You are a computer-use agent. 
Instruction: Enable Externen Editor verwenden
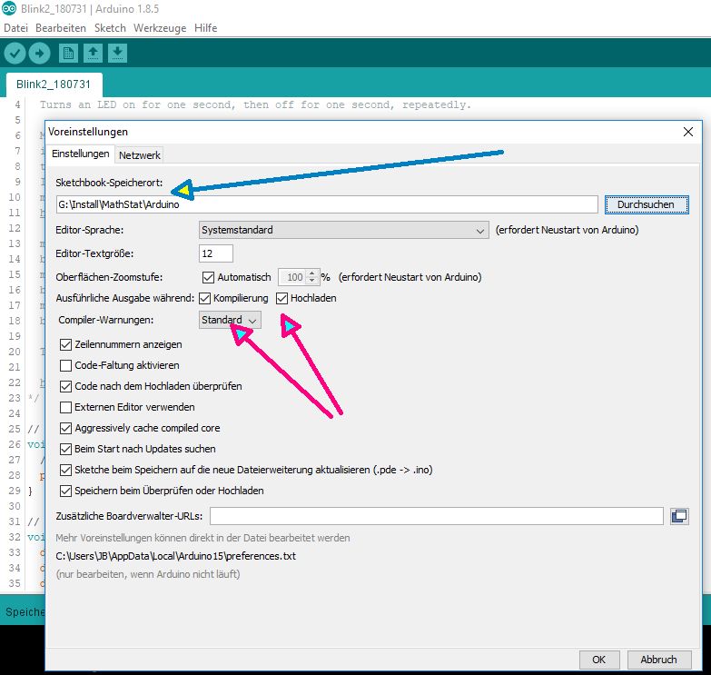point(65,407)
